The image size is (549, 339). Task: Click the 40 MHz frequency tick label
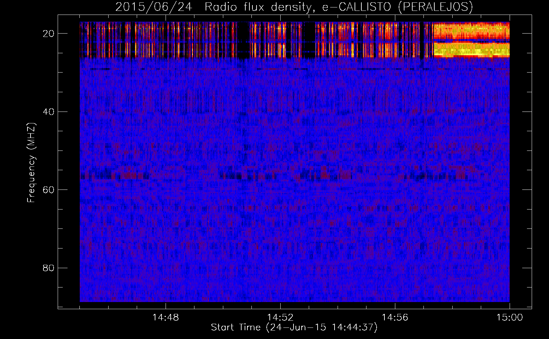tap(49, 112)
